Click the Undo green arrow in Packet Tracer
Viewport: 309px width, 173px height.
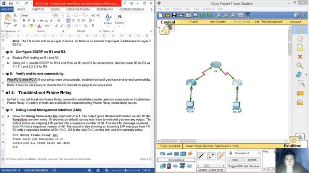coord(202,15)
